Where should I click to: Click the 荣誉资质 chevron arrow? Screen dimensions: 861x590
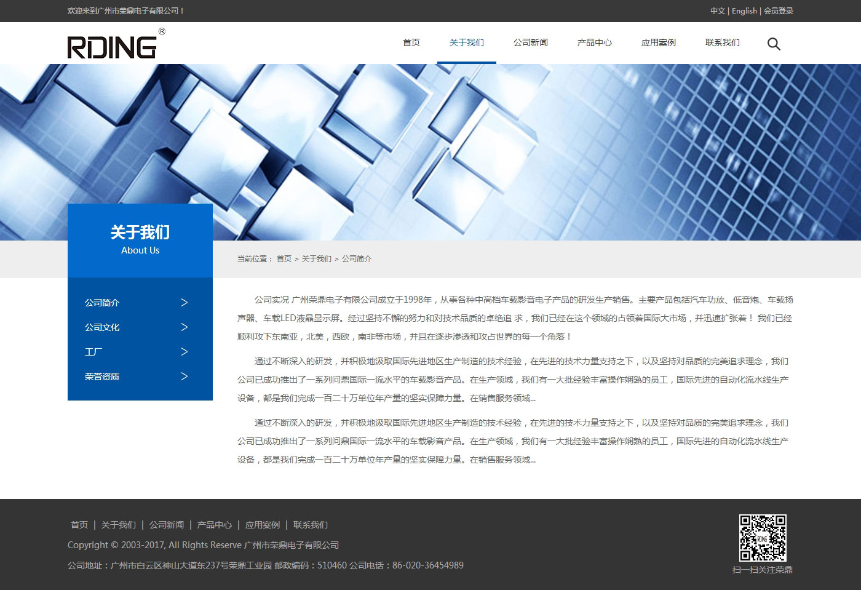tap(184, 377)
